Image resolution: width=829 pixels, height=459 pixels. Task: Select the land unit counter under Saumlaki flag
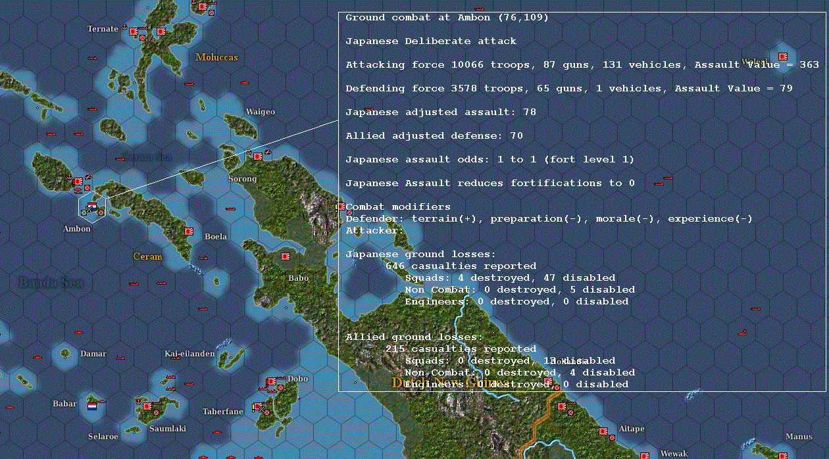[x=156, y=412]
